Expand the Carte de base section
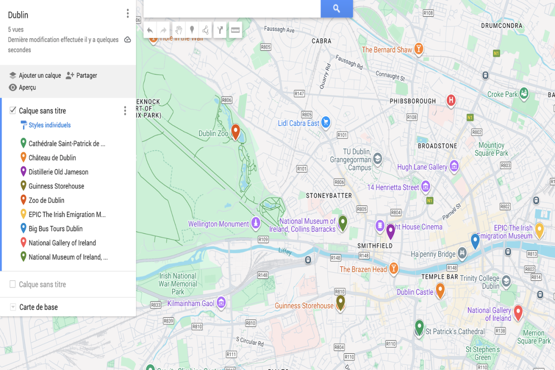The height and width of the screenshot is (370, 555). [13, 307]
